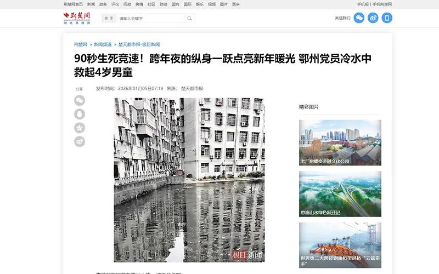Screen dimensions: 439x274
Task: Open the 恩施山水绿色跃迁记 picture thumbnail
Action: [x=340, y=193]
